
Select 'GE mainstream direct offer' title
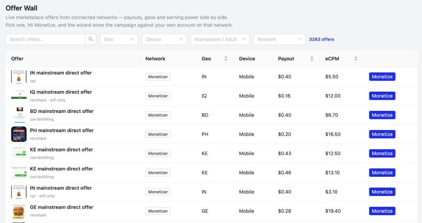(62, 207)
